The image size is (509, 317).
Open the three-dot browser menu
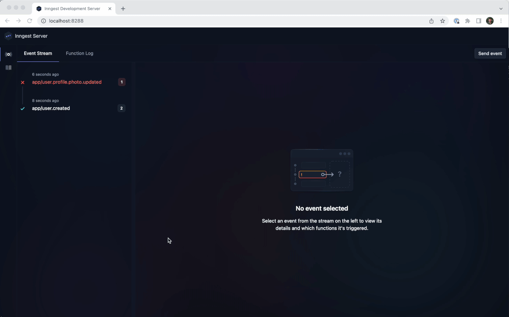coord(501,20)
